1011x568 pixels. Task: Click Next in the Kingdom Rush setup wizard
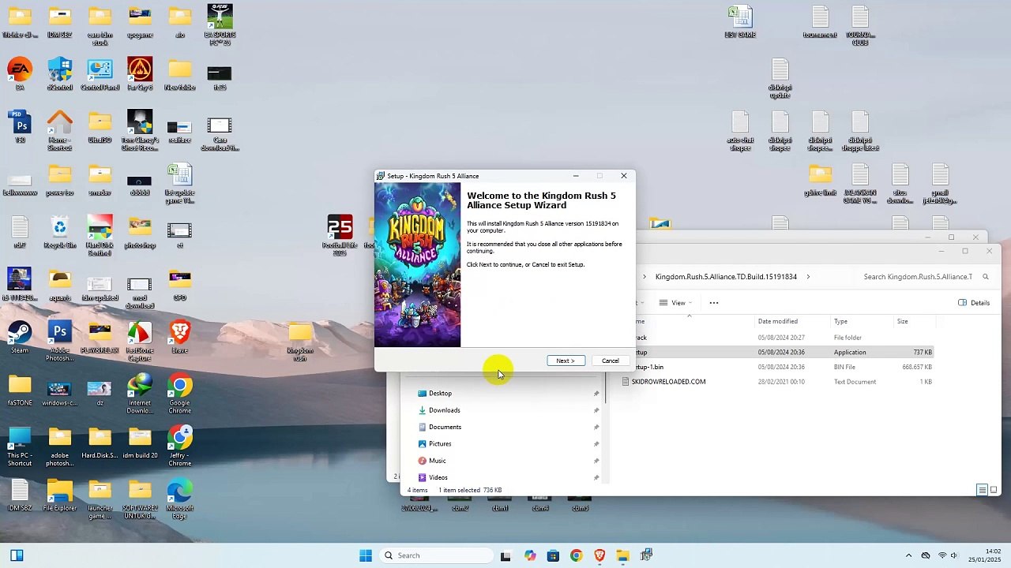566,361
